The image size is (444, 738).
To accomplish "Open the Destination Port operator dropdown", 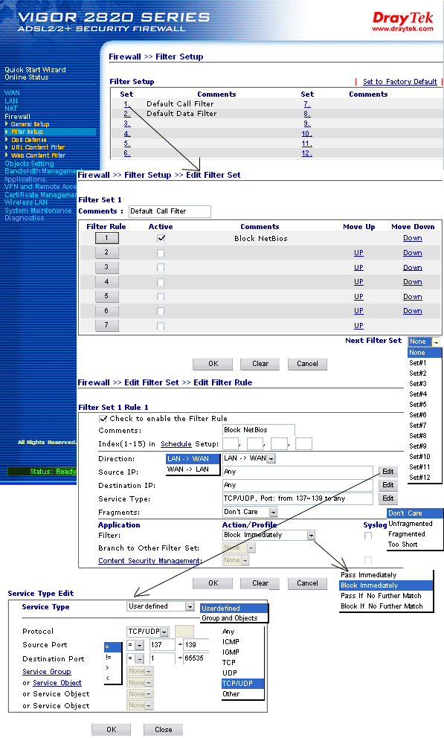I will pos(135,658).
